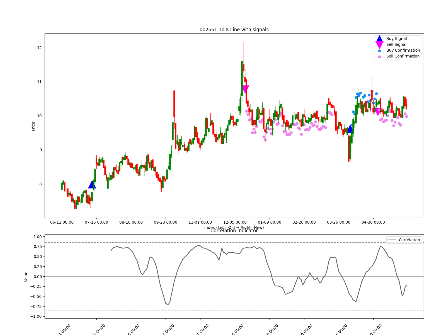The image size is (446, 335).
Task: Click the '12-05 00:00' x-axis tick label
Action: 235,222
